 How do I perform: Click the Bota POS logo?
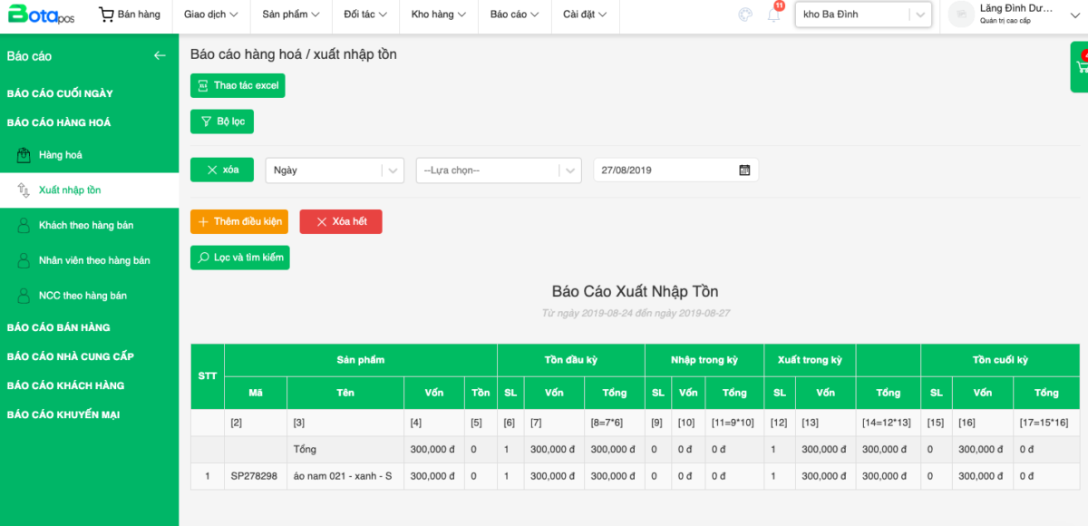(43, 15)
